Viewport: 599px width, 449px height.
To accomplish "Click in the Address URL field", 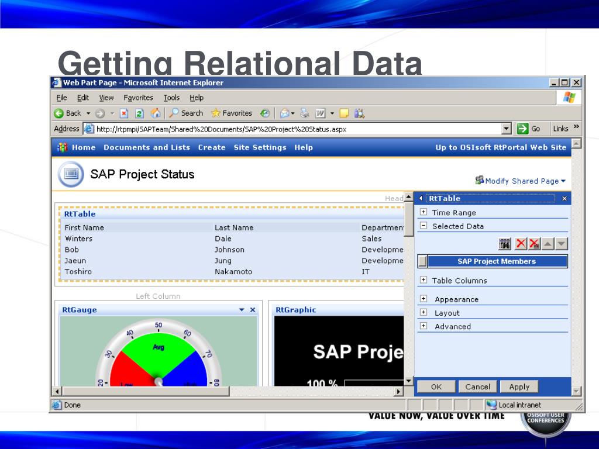I will point(292,129).
